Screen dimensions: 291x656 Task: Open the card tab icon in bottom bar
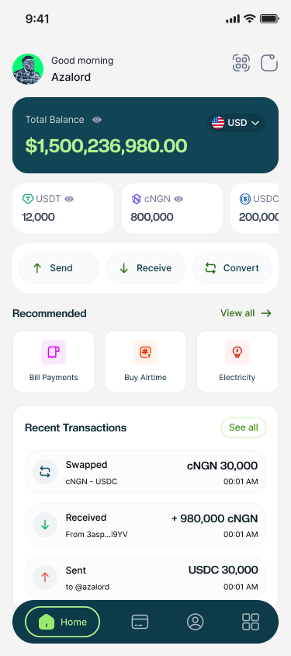click(140, 622)
